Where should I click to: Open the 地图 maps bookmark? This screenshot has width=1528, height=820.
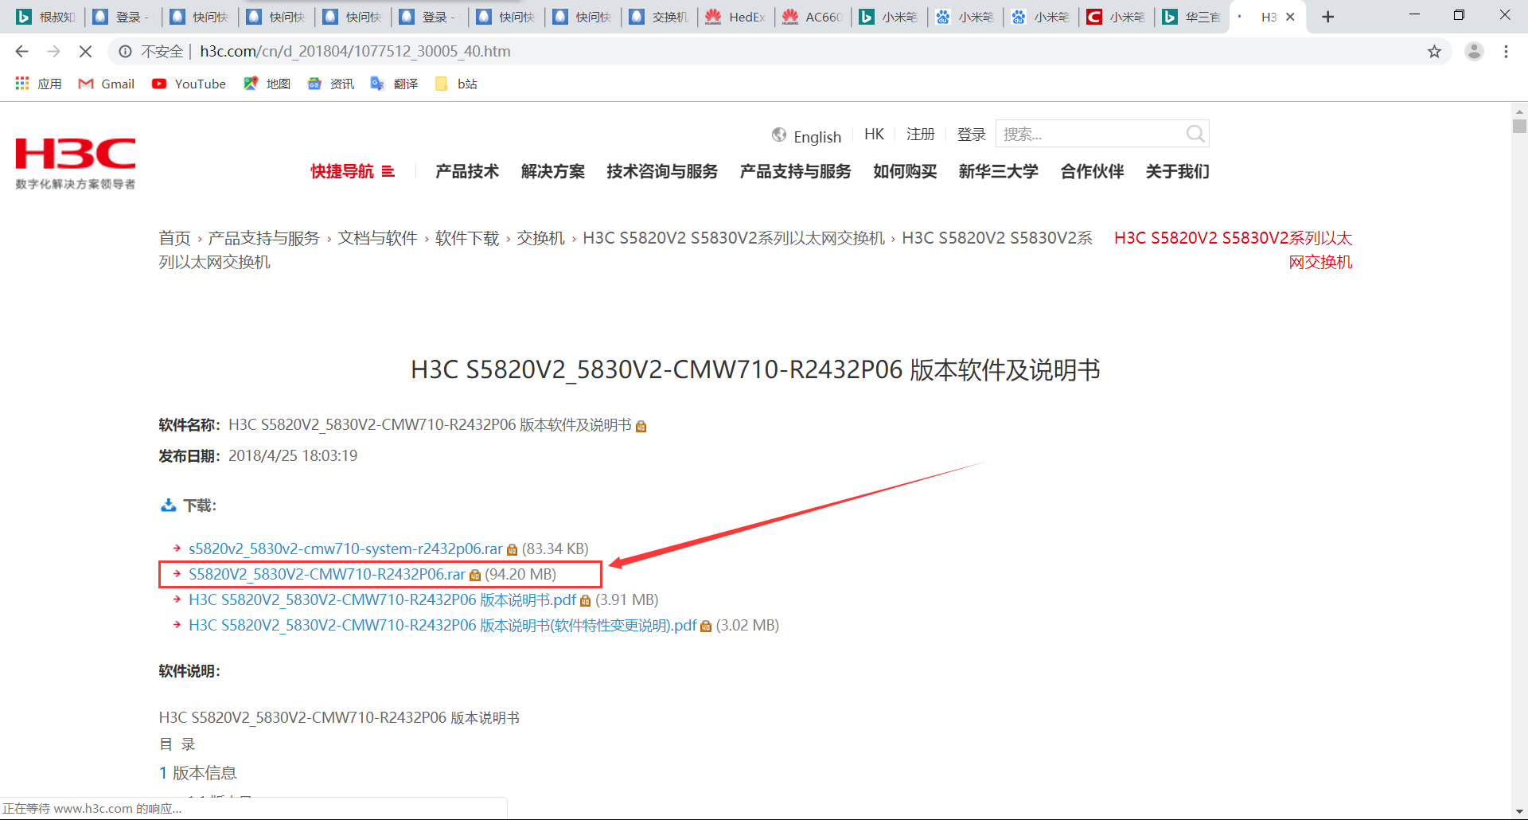pos(267,84)
